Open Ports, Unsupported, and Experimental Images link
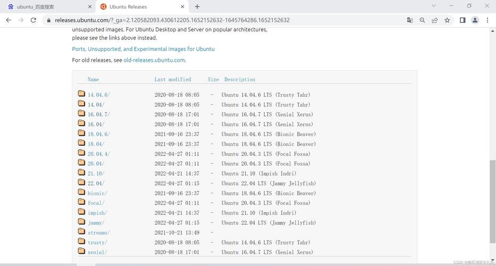496x266 pixels. click(x=143, y=49)
